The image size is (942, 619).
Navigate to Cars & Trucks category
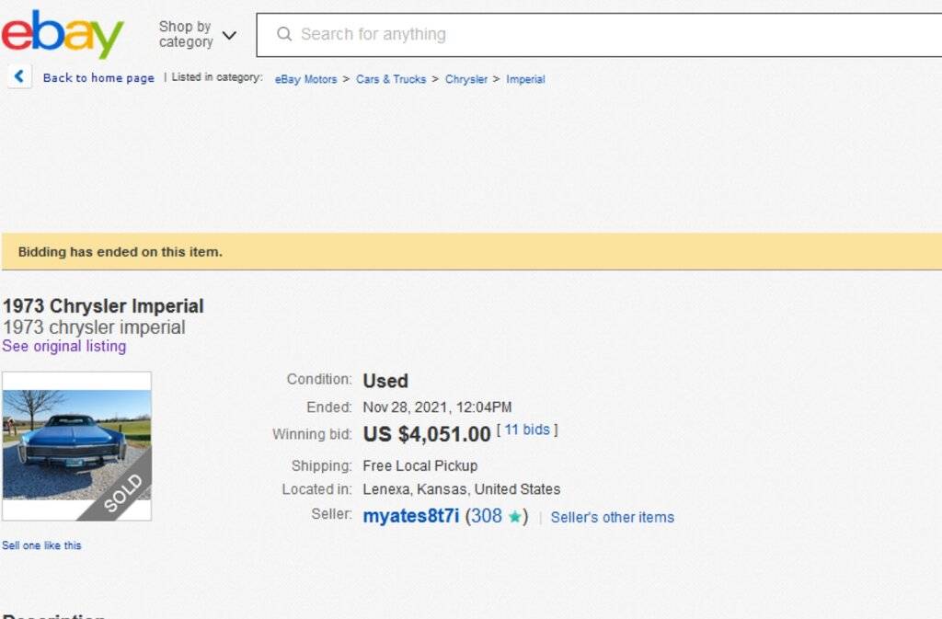tap(391, 79)
